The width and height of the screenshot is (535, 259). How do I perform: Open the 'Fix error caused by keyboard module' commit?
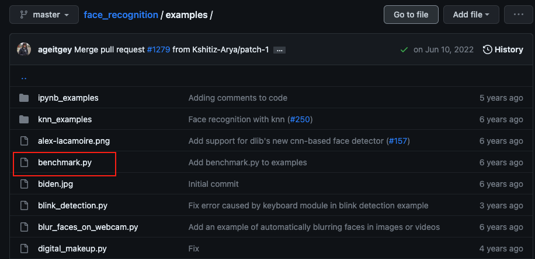[308, 205]
